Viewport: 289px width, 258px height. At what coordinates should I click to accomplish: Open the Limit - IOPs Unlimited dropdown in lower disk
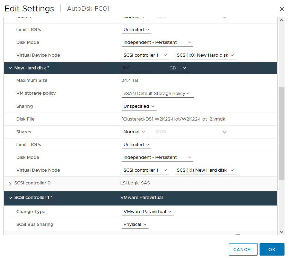click(x=137, y=145)
